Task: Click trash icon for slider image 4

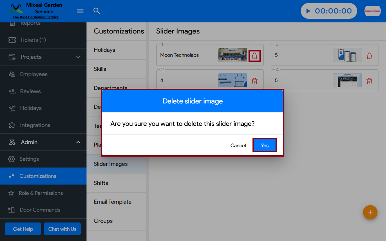Action: [x=369, y=81]
